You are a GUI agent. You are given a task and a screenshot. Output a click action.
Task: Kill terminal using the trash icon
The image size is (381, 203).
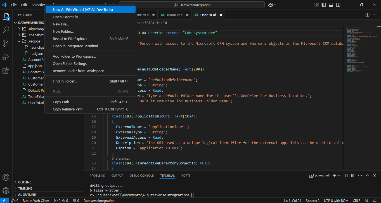(352, 176)
